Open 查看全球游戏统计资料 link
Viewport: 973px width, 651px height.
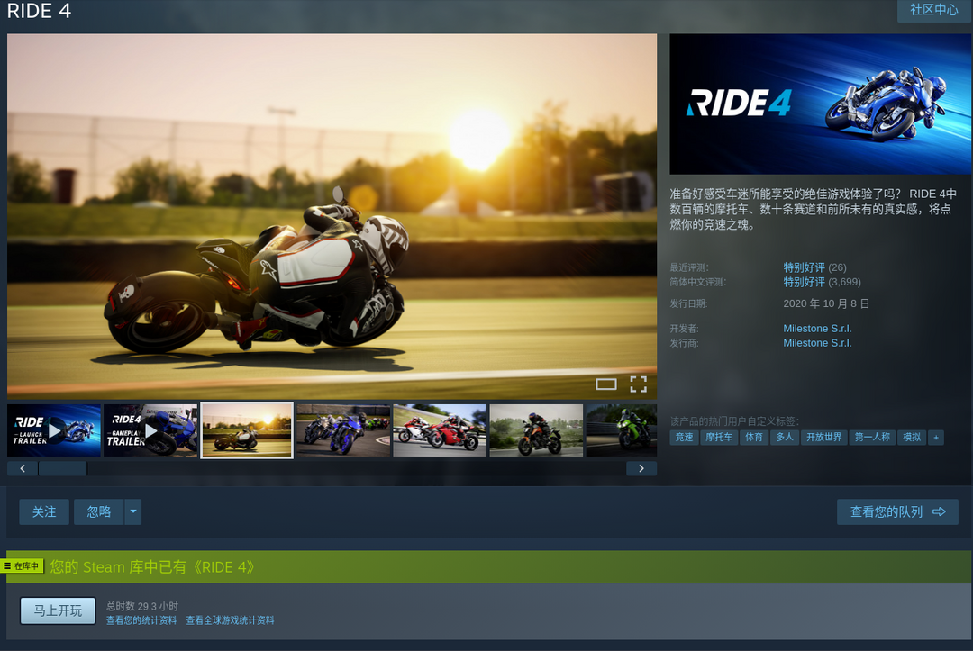[231, 620]
